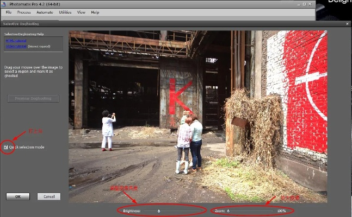Confirm deghosting with the OK button
This screenshot has height=217, width=352.
click(18, 196)
